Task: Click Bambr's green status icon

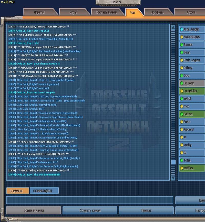Action: [x=182, y=45]
